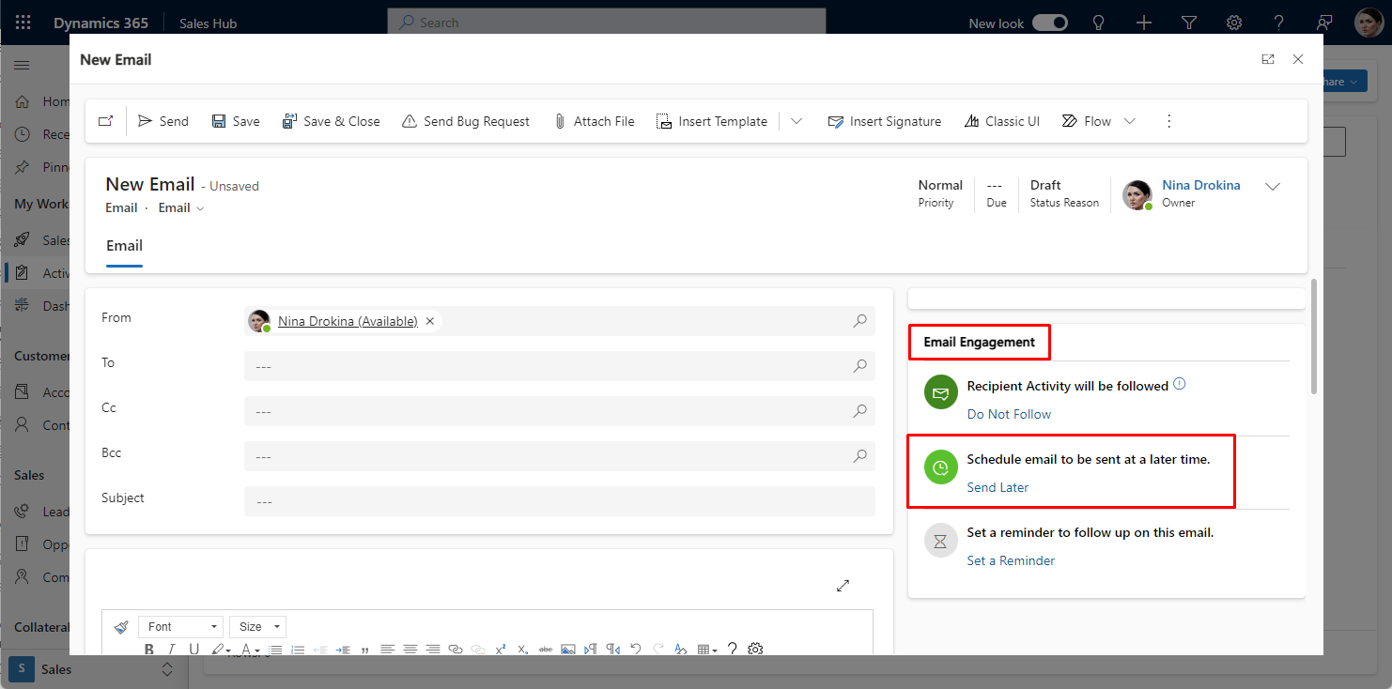Expand the chevron next to Insert Template
The width and height of the screenshot is (1392, 689).
click(x=797, y=121)
